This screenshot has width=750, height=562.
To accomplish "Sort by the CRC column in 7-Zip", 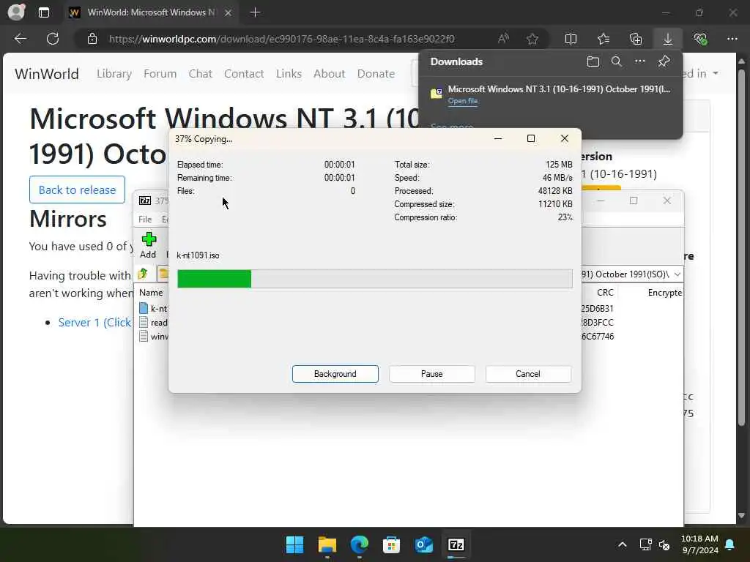I will coord(604,293).
